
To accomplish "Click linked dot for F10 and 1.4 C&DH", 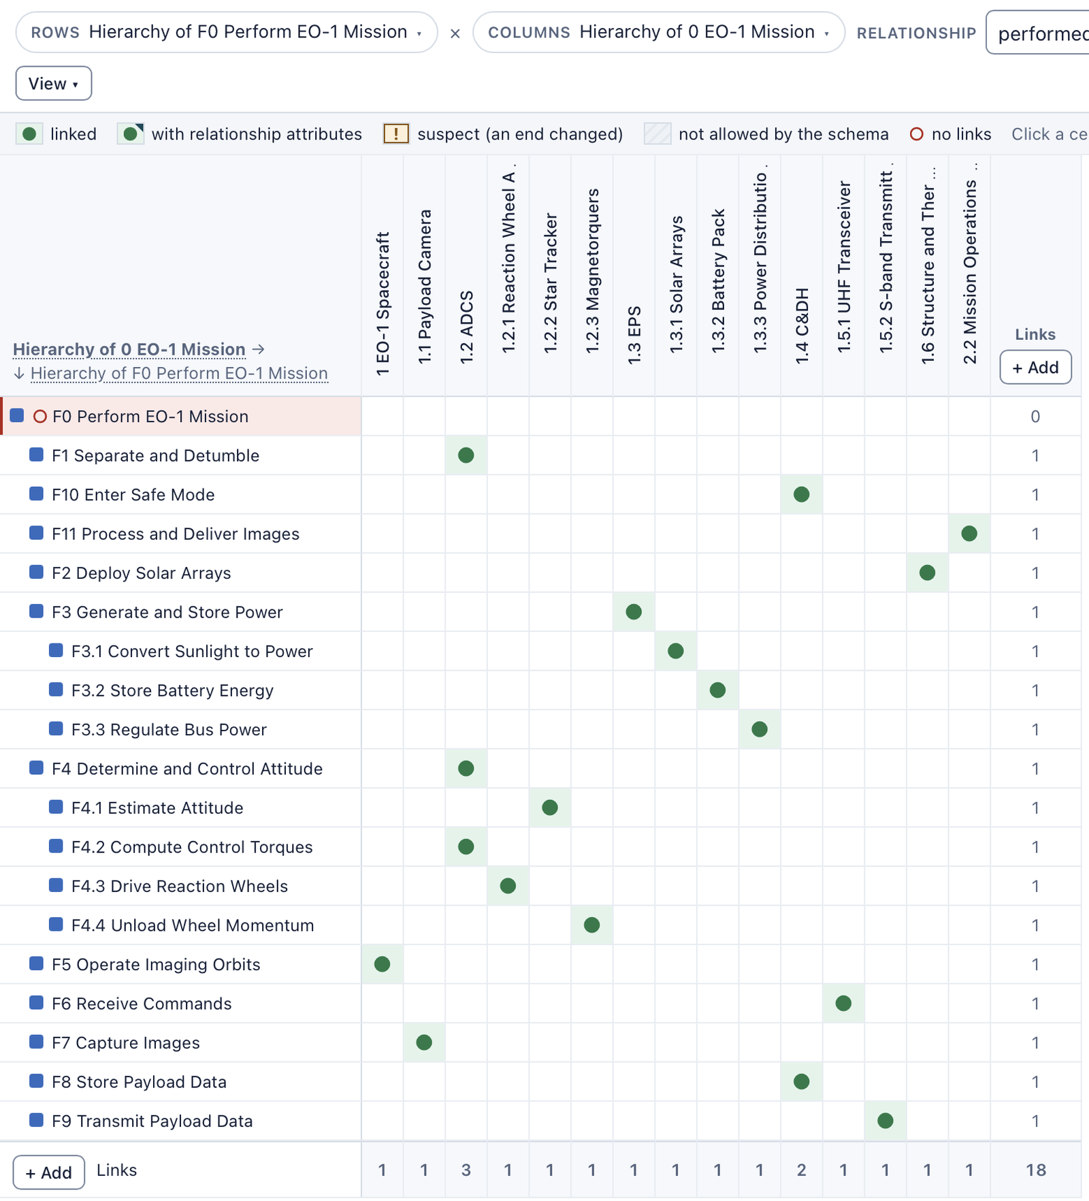I will pos(802,494).
